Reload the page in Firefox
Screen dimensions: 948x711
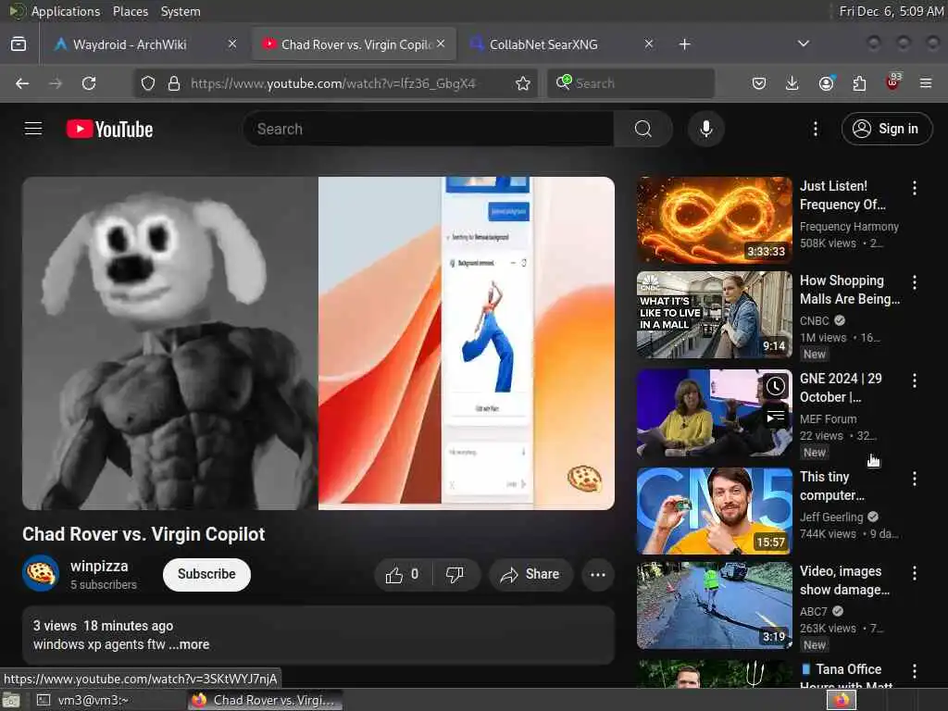[89, 83]
